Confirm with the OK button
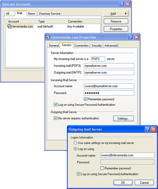Viewport: 158px width, 189px height. point(123,183)
